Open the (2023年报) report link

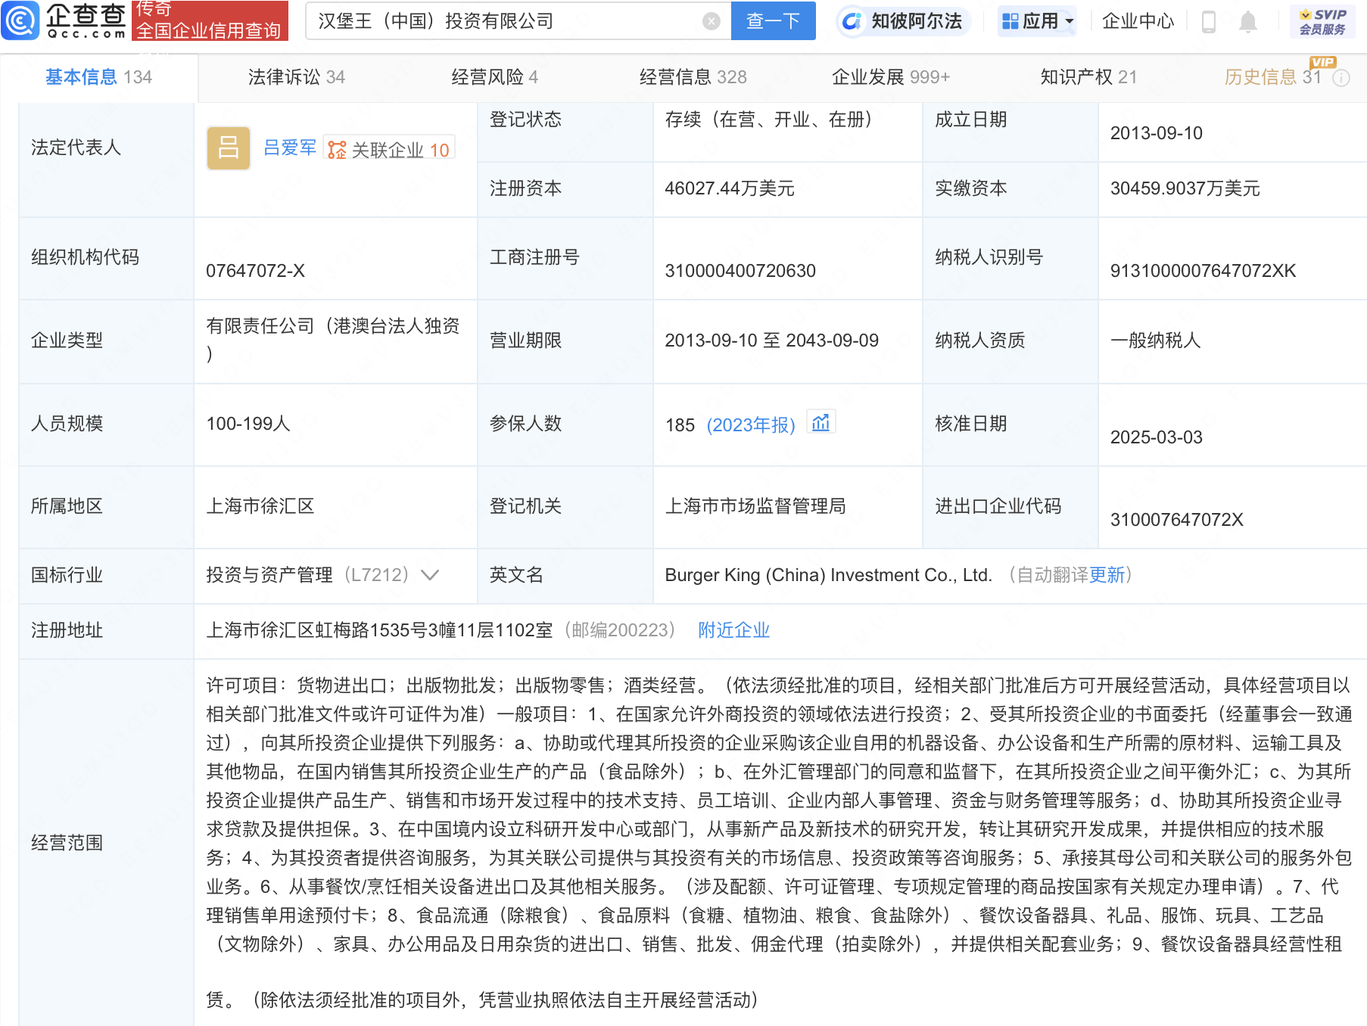pyautogui.click(x=751, y=424)
